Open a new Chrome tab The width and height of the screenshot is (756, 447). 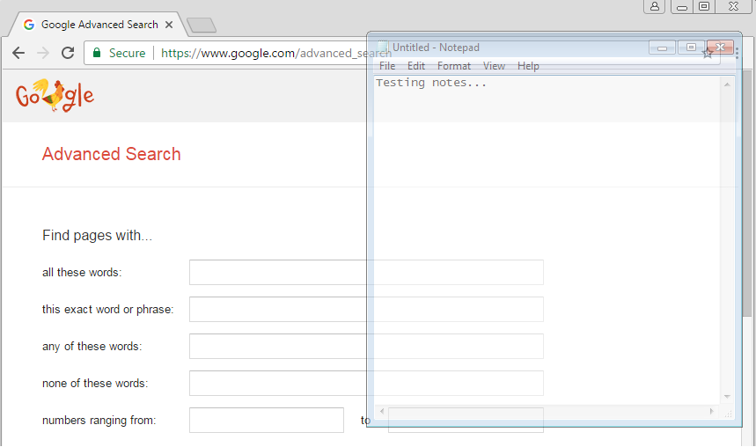pyautogui.click(x=202, y=26)
